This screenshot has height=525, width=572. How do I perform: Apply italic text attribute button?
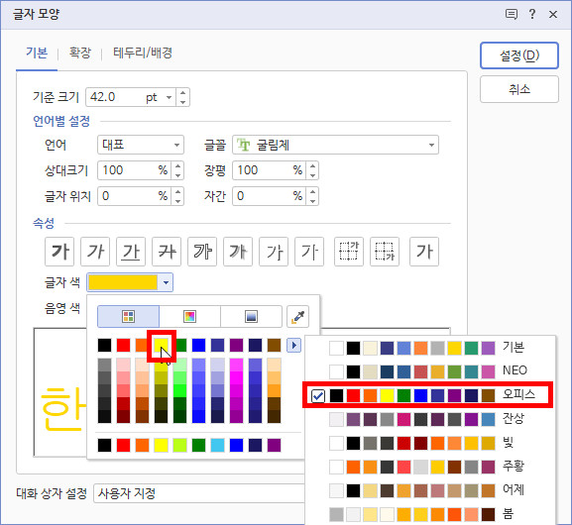(x=95, y=252)
